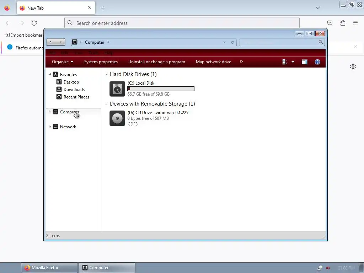Go forward in Explorer navigation
Viewport: 364px width, 273px height.
[x=61, y=42]
